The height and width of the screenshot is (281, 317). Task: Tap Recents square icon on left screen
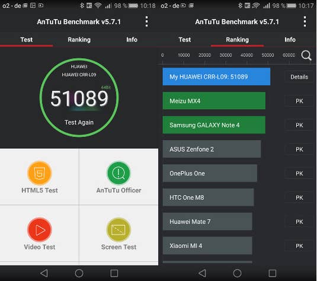(x=114, y=273)
